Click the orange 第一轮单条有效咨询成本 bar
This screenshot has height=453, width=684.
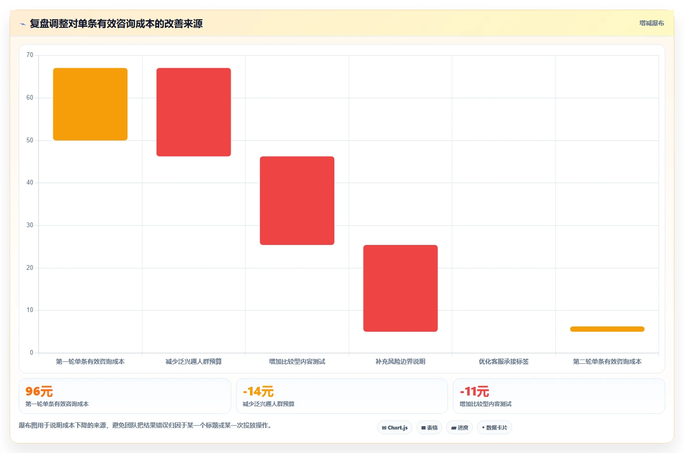[90, 104]
